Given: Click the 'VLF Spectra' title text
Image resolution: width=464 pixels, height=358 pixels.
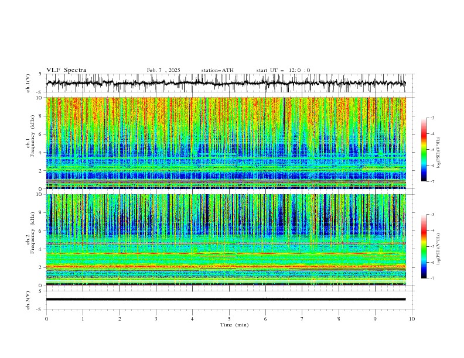Looking at the screenshot, I should (x=66, y=70).
